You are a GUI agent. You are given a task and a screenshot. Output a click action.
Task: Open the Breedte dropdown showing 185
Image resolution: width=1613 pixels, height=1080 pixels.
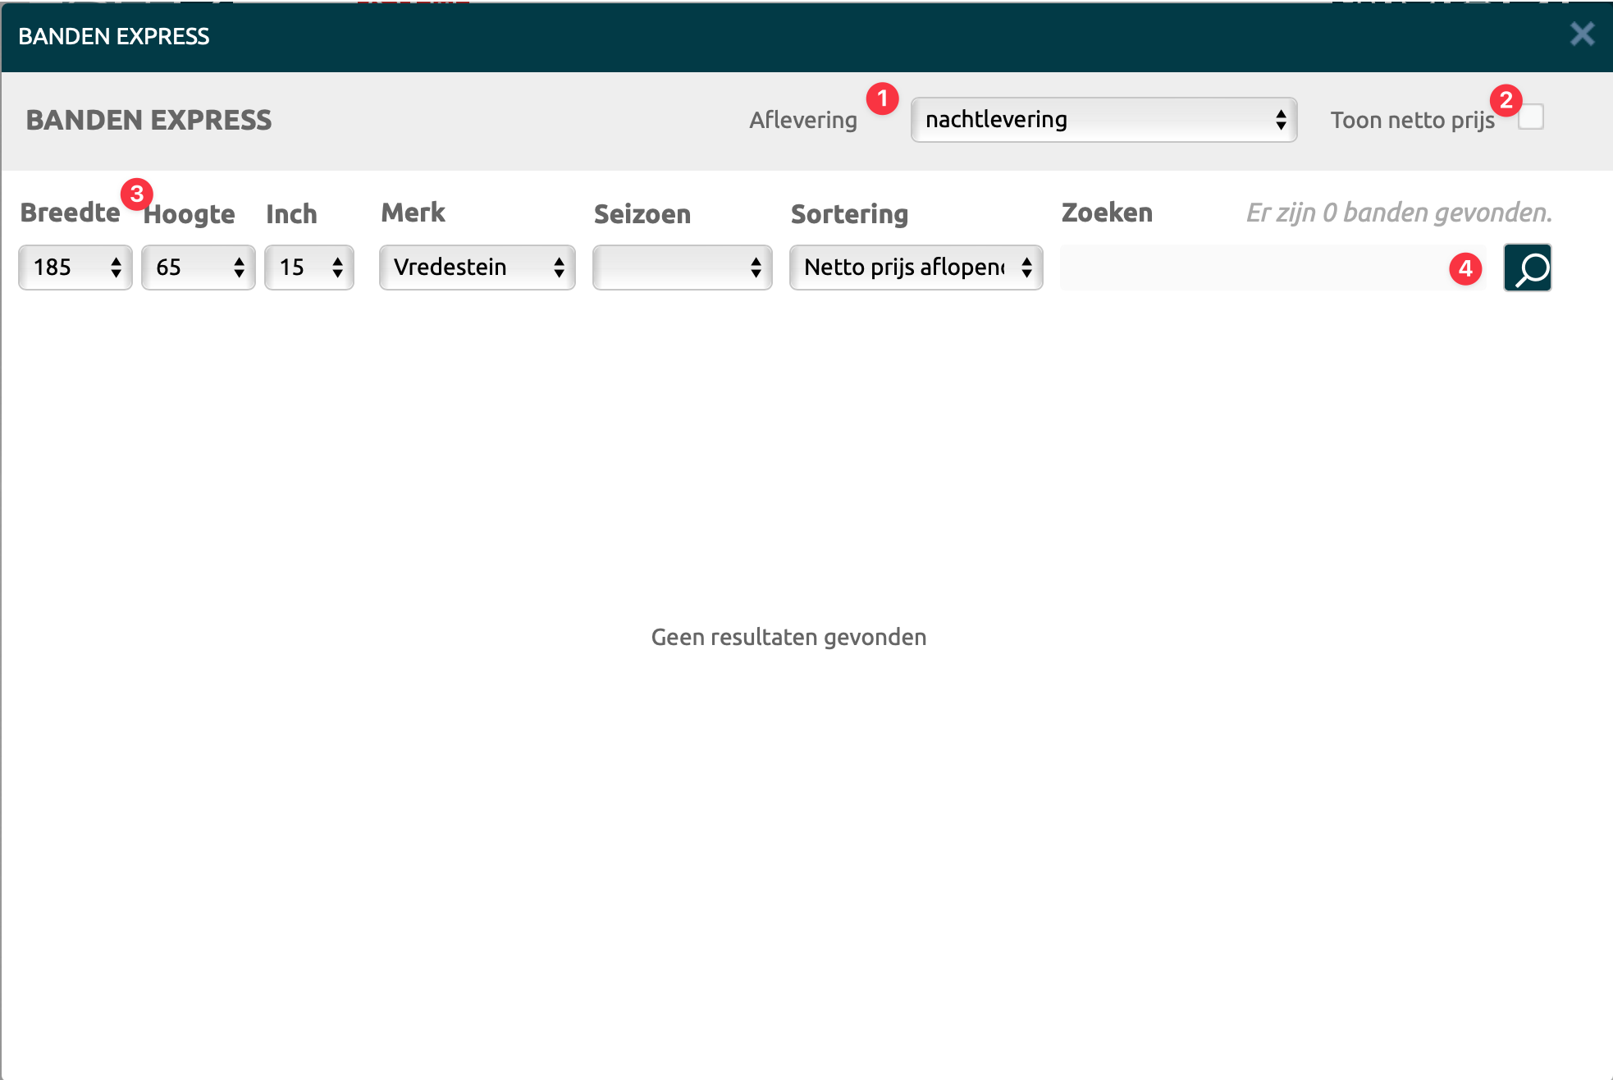pos(75,268)
